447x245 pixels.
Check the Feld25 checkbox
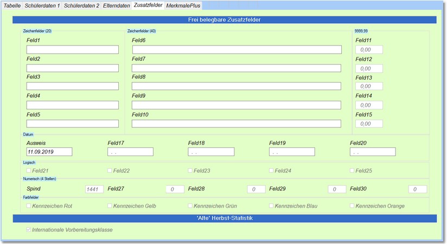click(353, 171)
